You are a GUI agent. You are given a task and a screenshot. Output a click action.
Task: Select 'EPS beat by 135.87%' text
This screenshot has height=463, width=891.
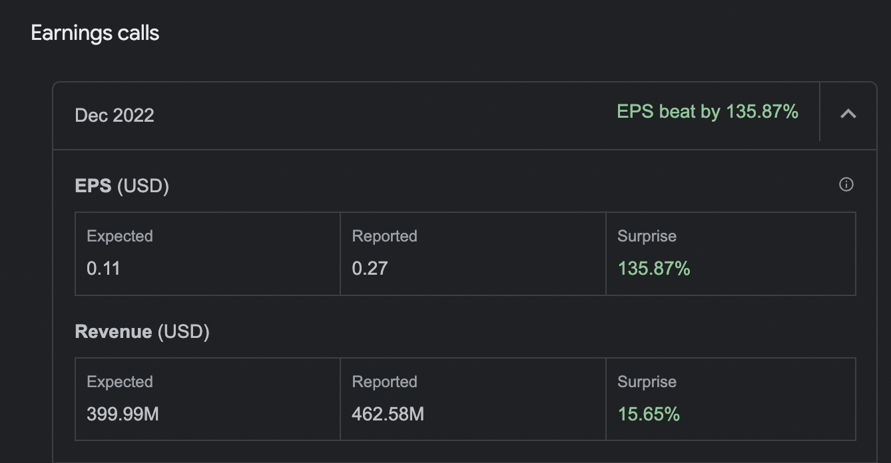(707, 112)
